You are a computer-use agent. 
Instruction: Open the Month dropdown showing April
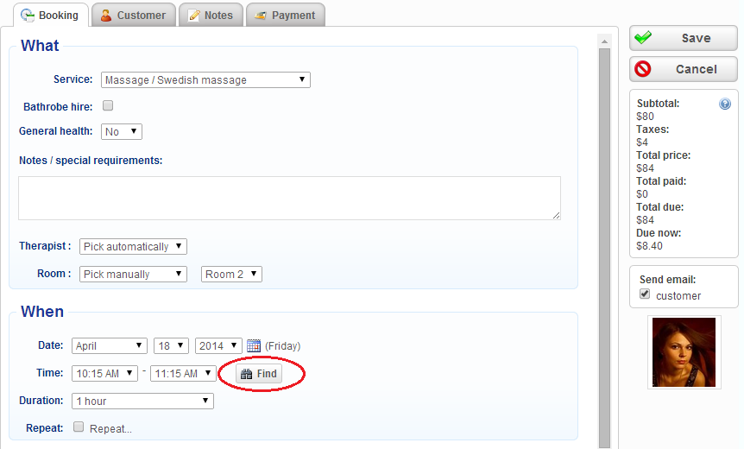[x=110, y=345]
